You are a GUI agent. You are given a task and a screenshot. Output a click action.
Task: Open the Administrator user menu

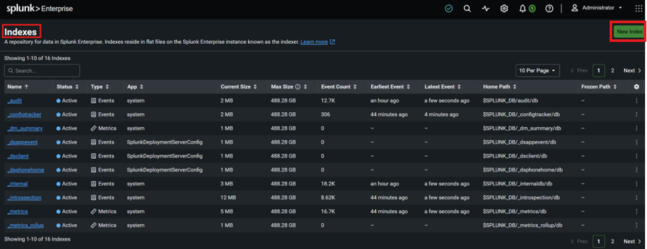pyautogui.click(x=597, y=8)
